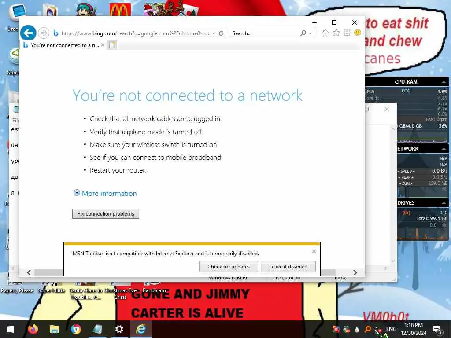
Task: Expand the address bar autocomplete dropdown
Action: tap(214, 33)
